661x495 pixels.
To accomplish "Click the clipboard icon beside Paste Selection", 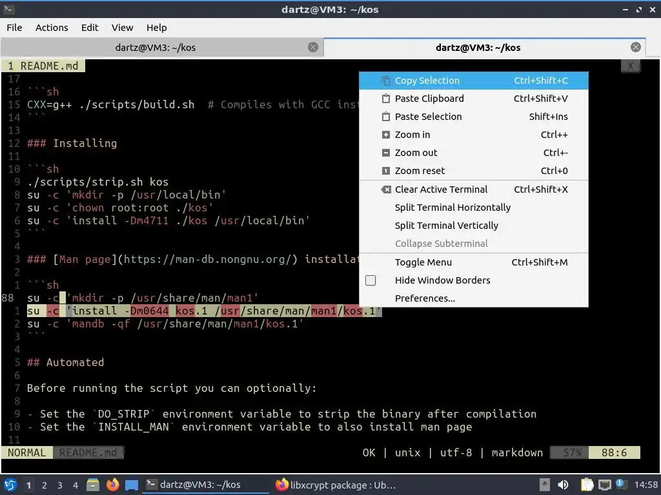I will [386, 117].
